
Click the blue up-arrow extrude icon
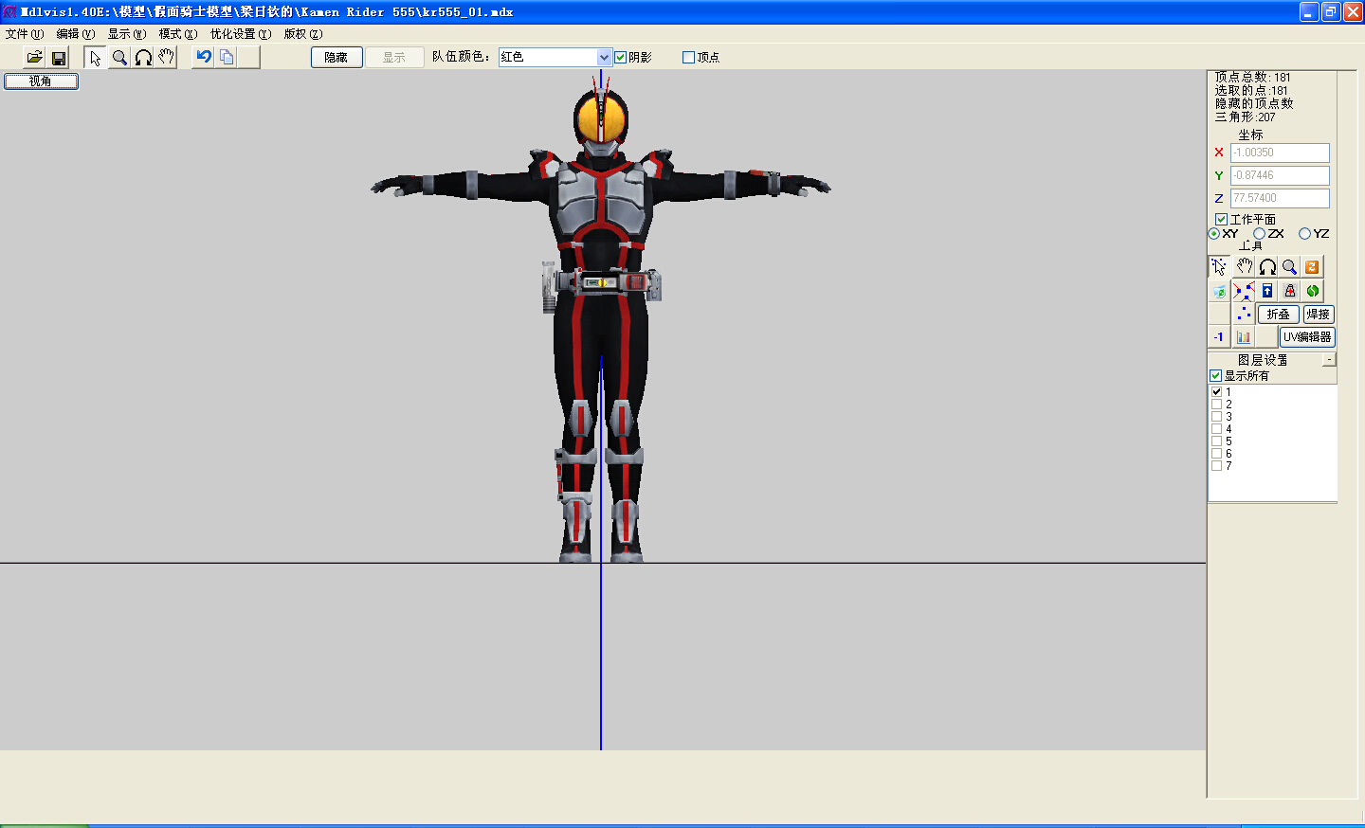[x=1267, y=291]
